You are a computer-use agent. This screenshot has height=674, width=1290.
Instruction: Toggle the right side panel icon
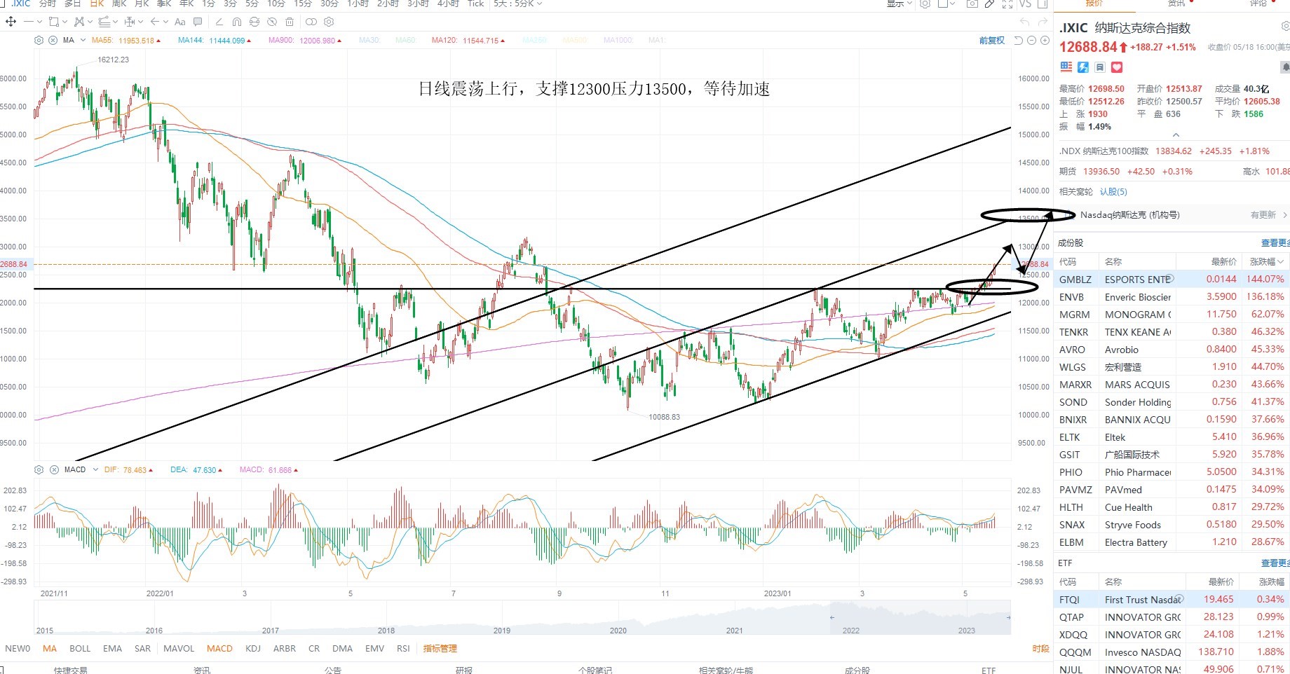click(1043, 4)
